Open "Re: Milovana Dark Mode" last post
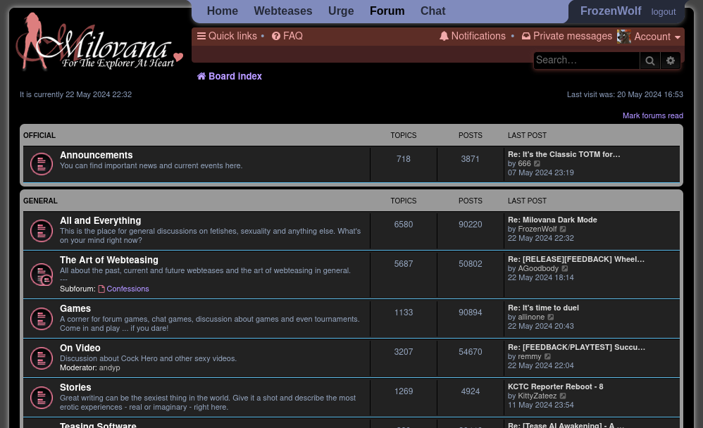This screenshot has width=703, height=428. [552, 220]
